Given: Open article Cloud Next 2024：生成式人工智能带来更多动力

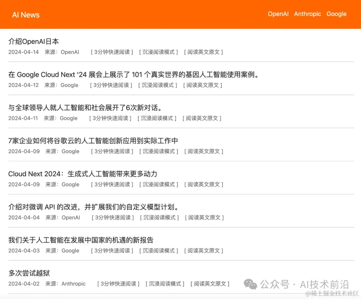Looking at the screenshot, I should [83, 174].
